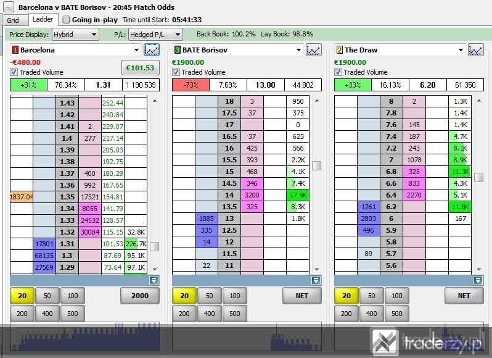The image size is (492, 358).
Task: Select The Draw stake 20 button
Action: [x=346, y=296]
